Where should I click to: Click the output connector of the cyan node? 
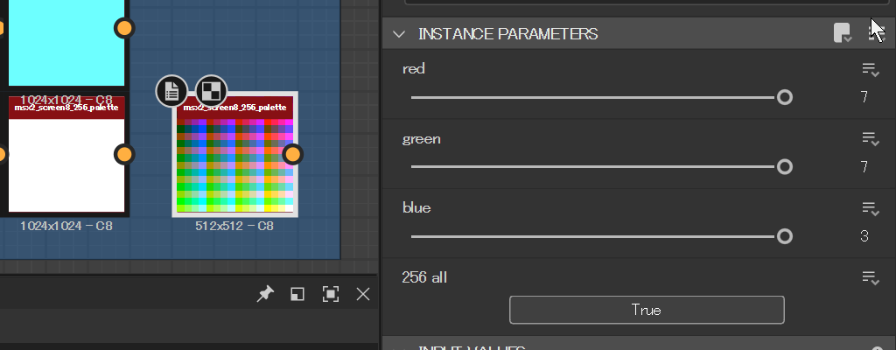[124, 28]
